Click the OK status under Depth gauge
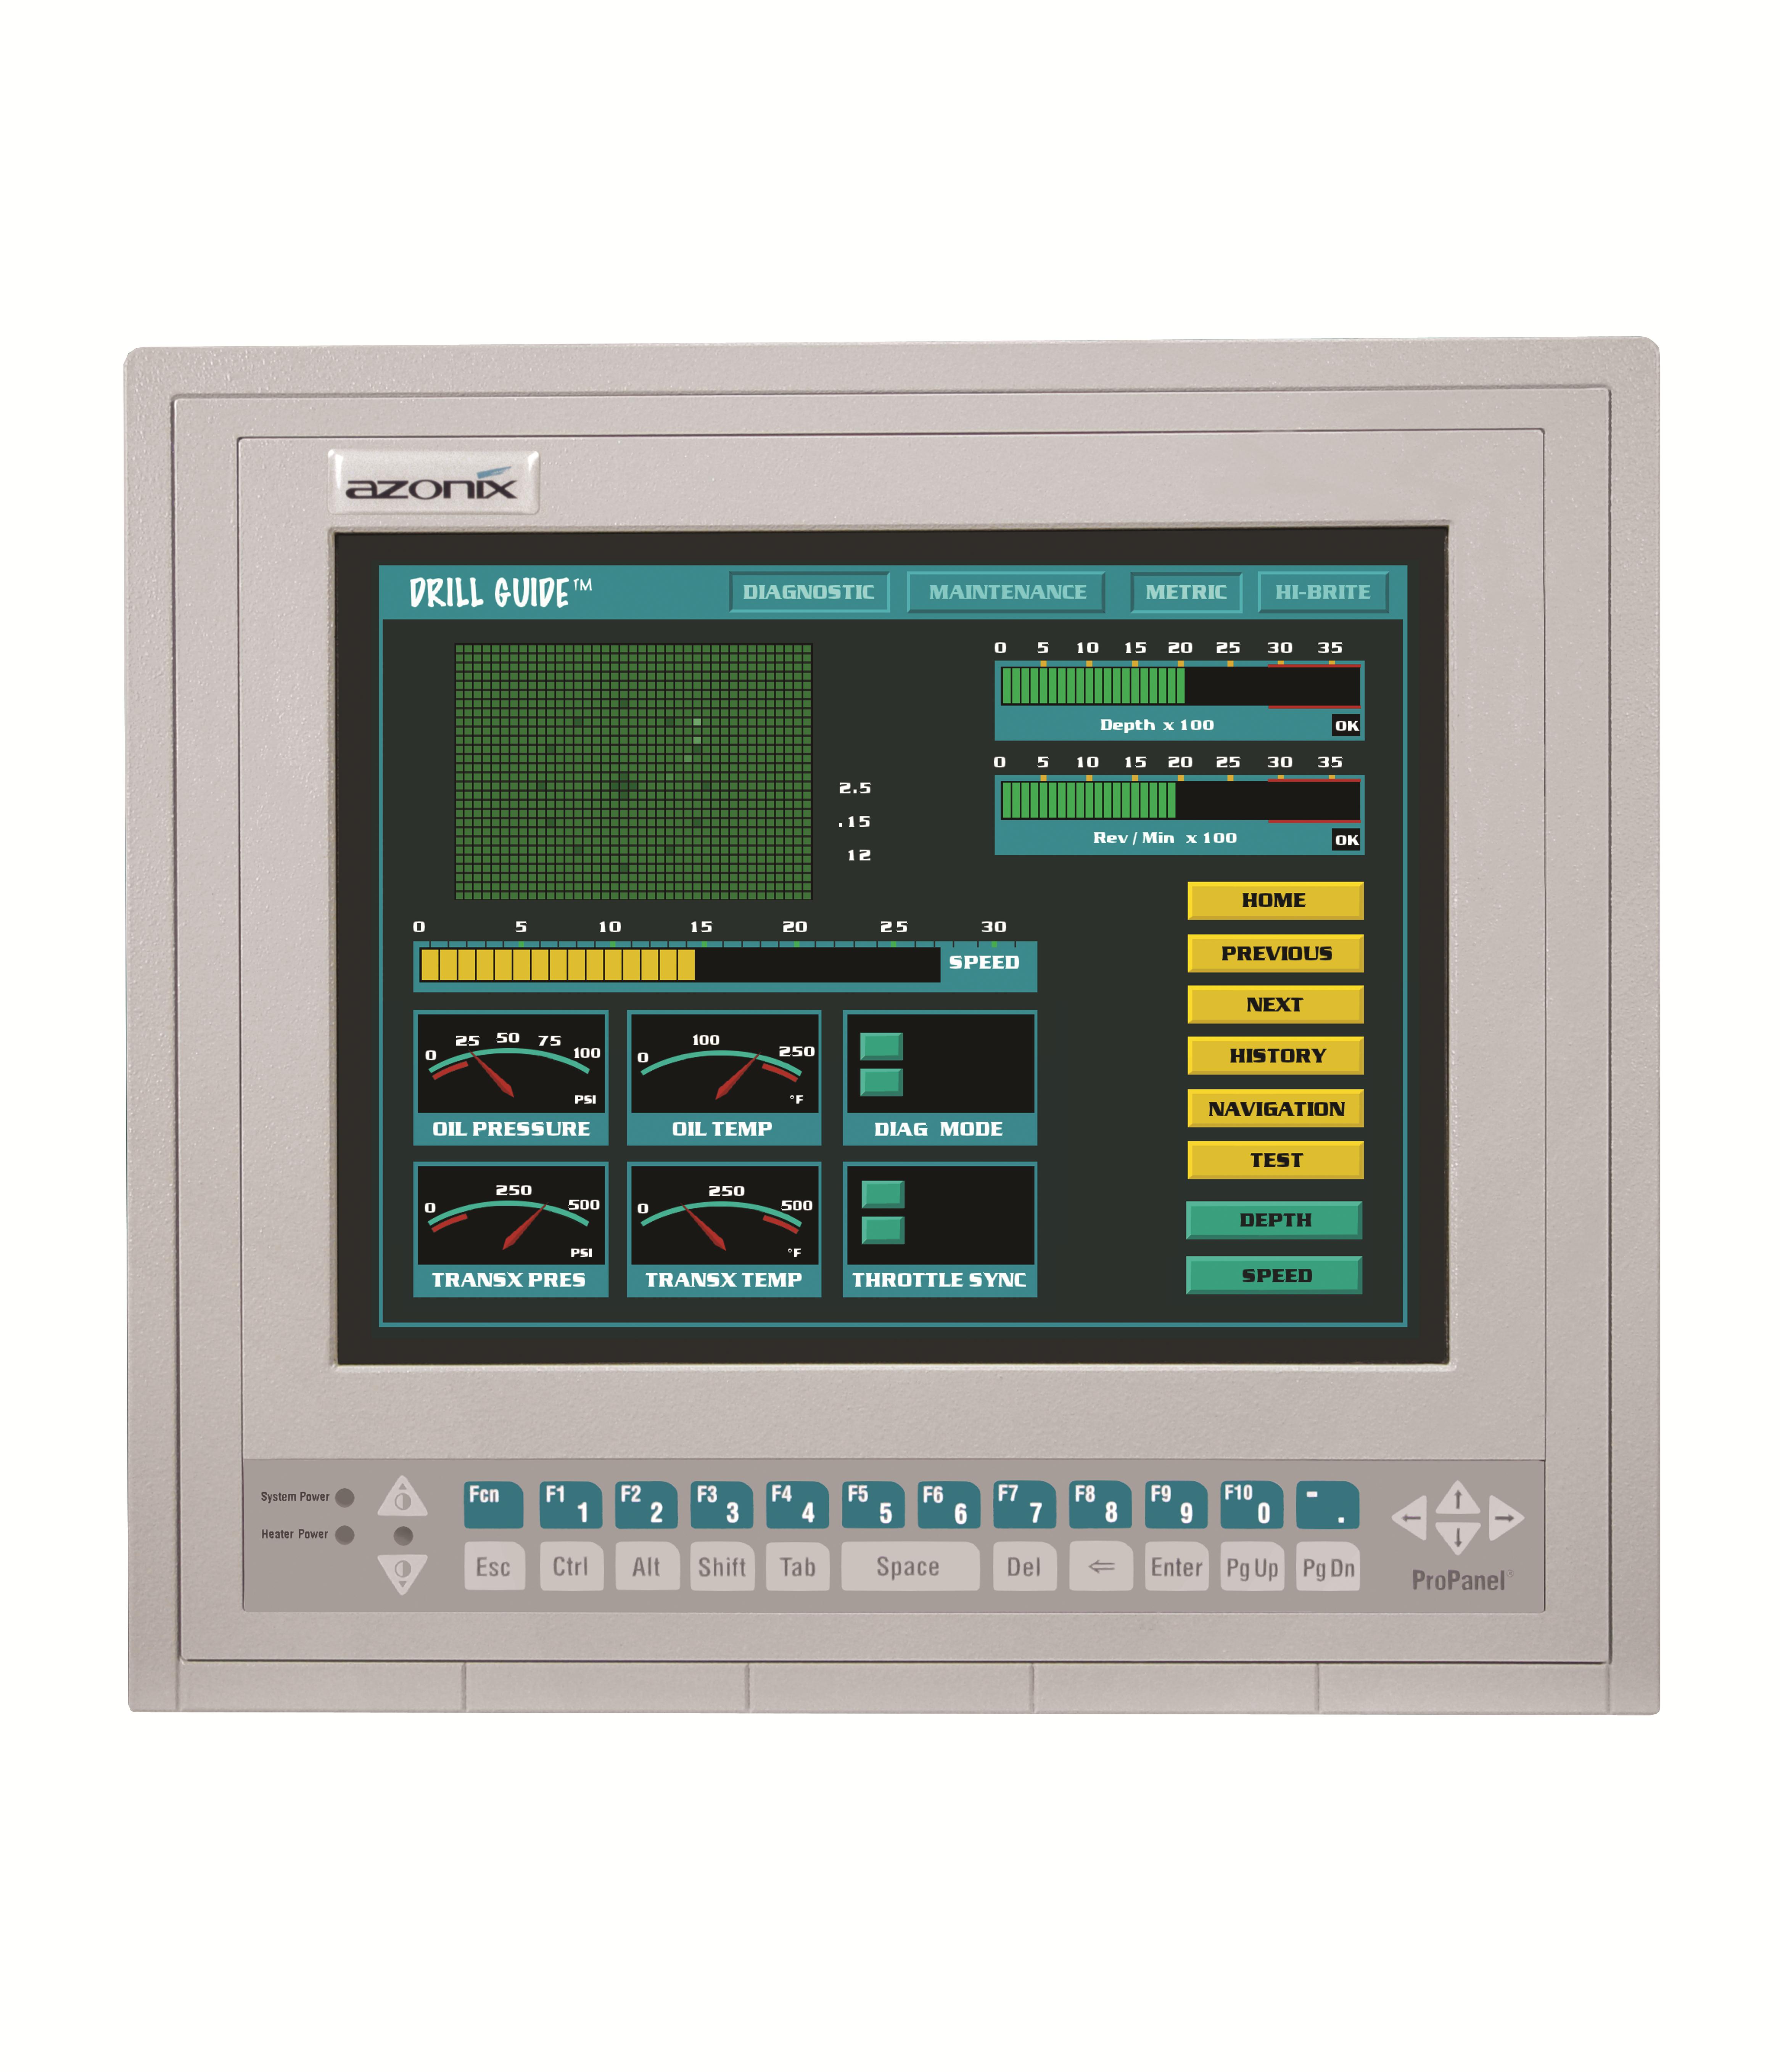This screenshot has height=2072, width=1780. 1347,726
